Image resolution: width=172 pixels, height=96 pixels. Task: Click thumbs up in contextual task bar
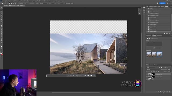[85, 76]
